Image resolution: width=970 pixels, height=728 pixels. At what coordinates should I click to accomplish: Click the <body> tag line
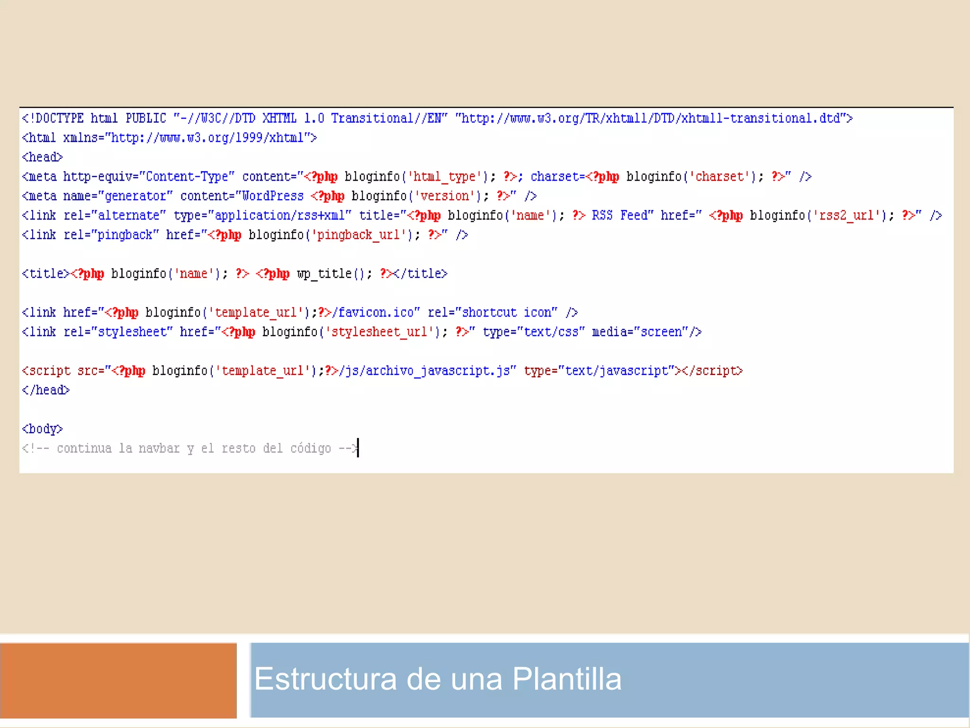coord(43,429)
